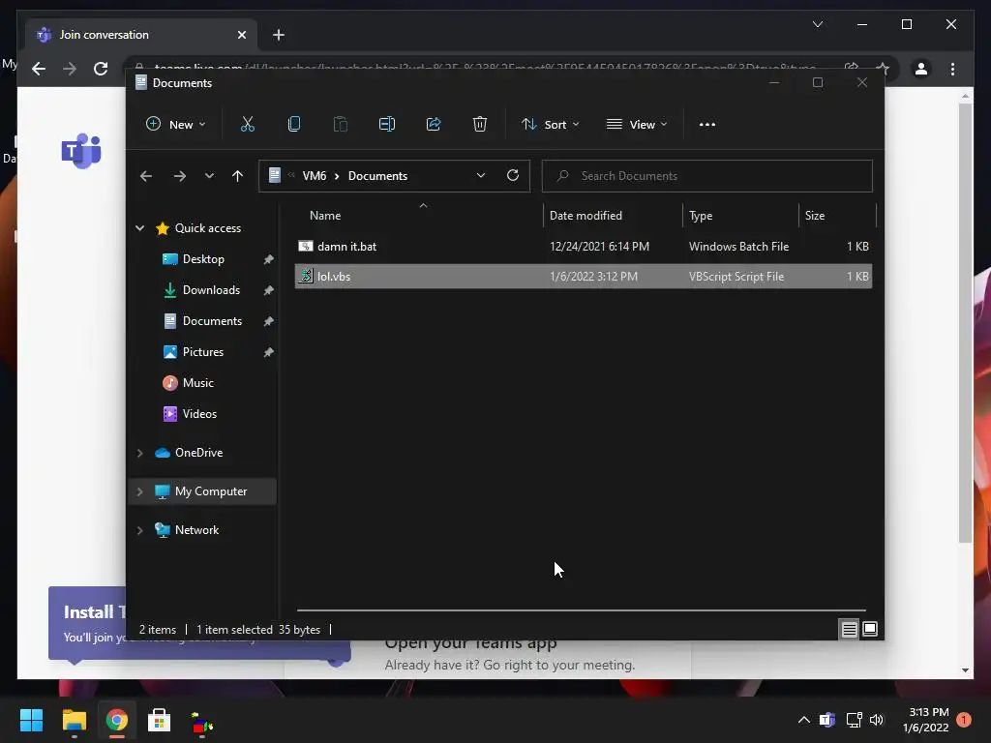
Task: Show hidden tray icons chevron
Action: pyautogui.click(x=803, y=720)
